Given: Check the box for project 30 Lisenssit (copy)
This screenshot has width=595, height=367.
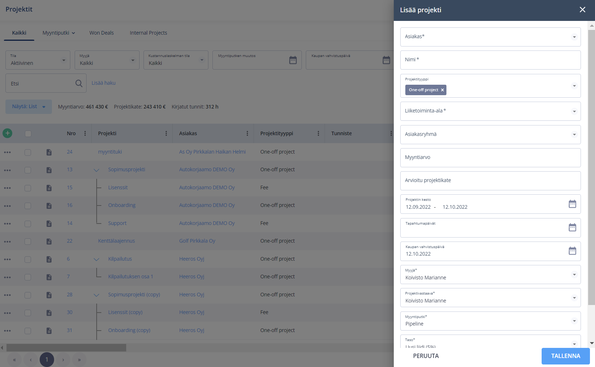Looking at the screenshot, I should tap(28, 313).
